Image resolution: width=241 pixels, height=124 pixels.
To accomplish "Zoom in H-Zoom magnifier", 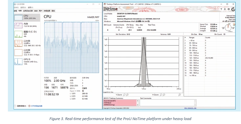I will [164, 95].
